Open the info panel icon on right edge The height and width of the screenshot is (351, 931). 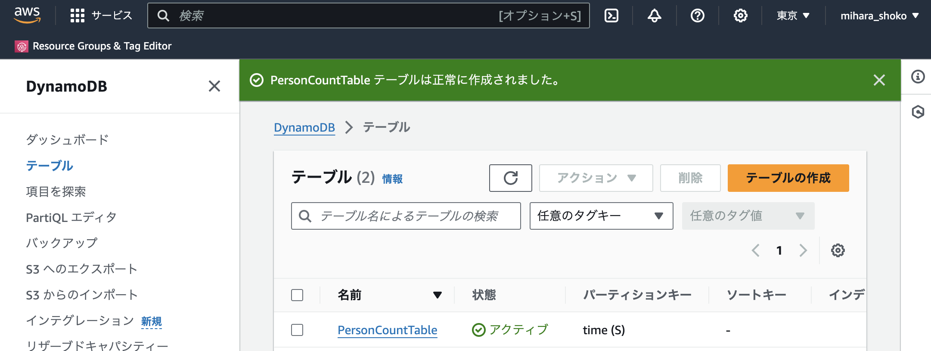point(918,77)
